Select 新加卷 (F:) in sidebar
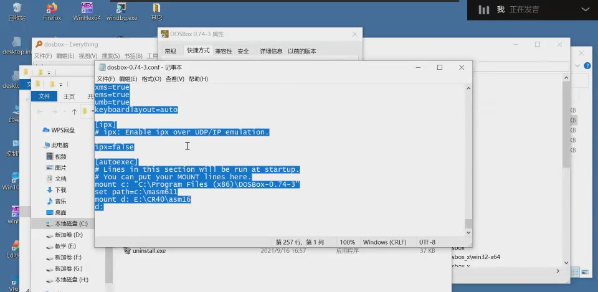 coord(64,257)
